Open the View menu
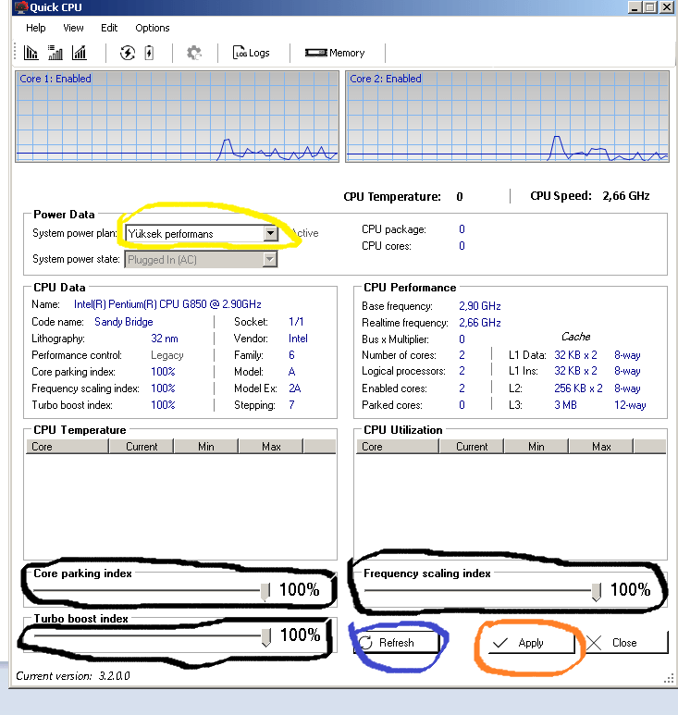 73,28
